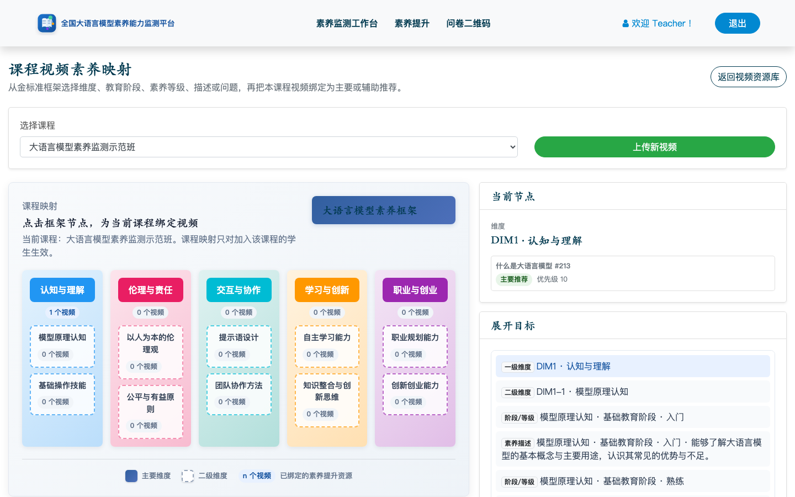This screenshot has width=795, height=497.
Task: Open the 团队协作方法 framework node
Action: (x=239, y=394)
